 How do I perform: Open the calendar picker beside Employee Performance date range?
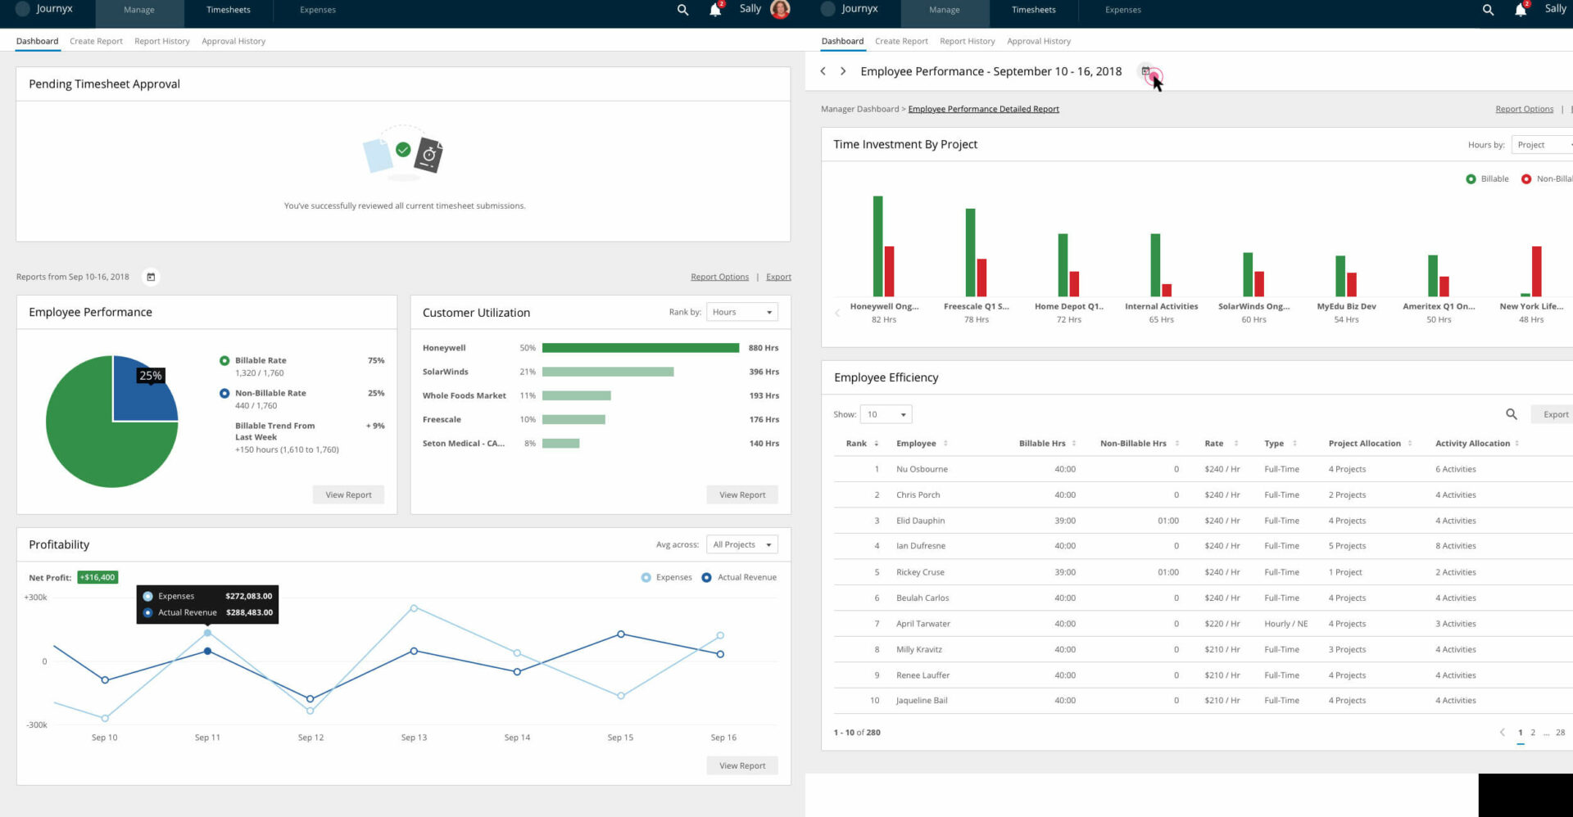(x=1147, y=71)
